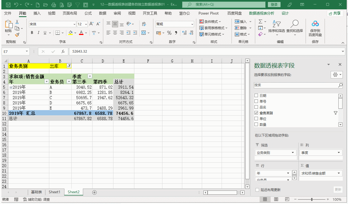Click the red font color button

tap(81, 33)
